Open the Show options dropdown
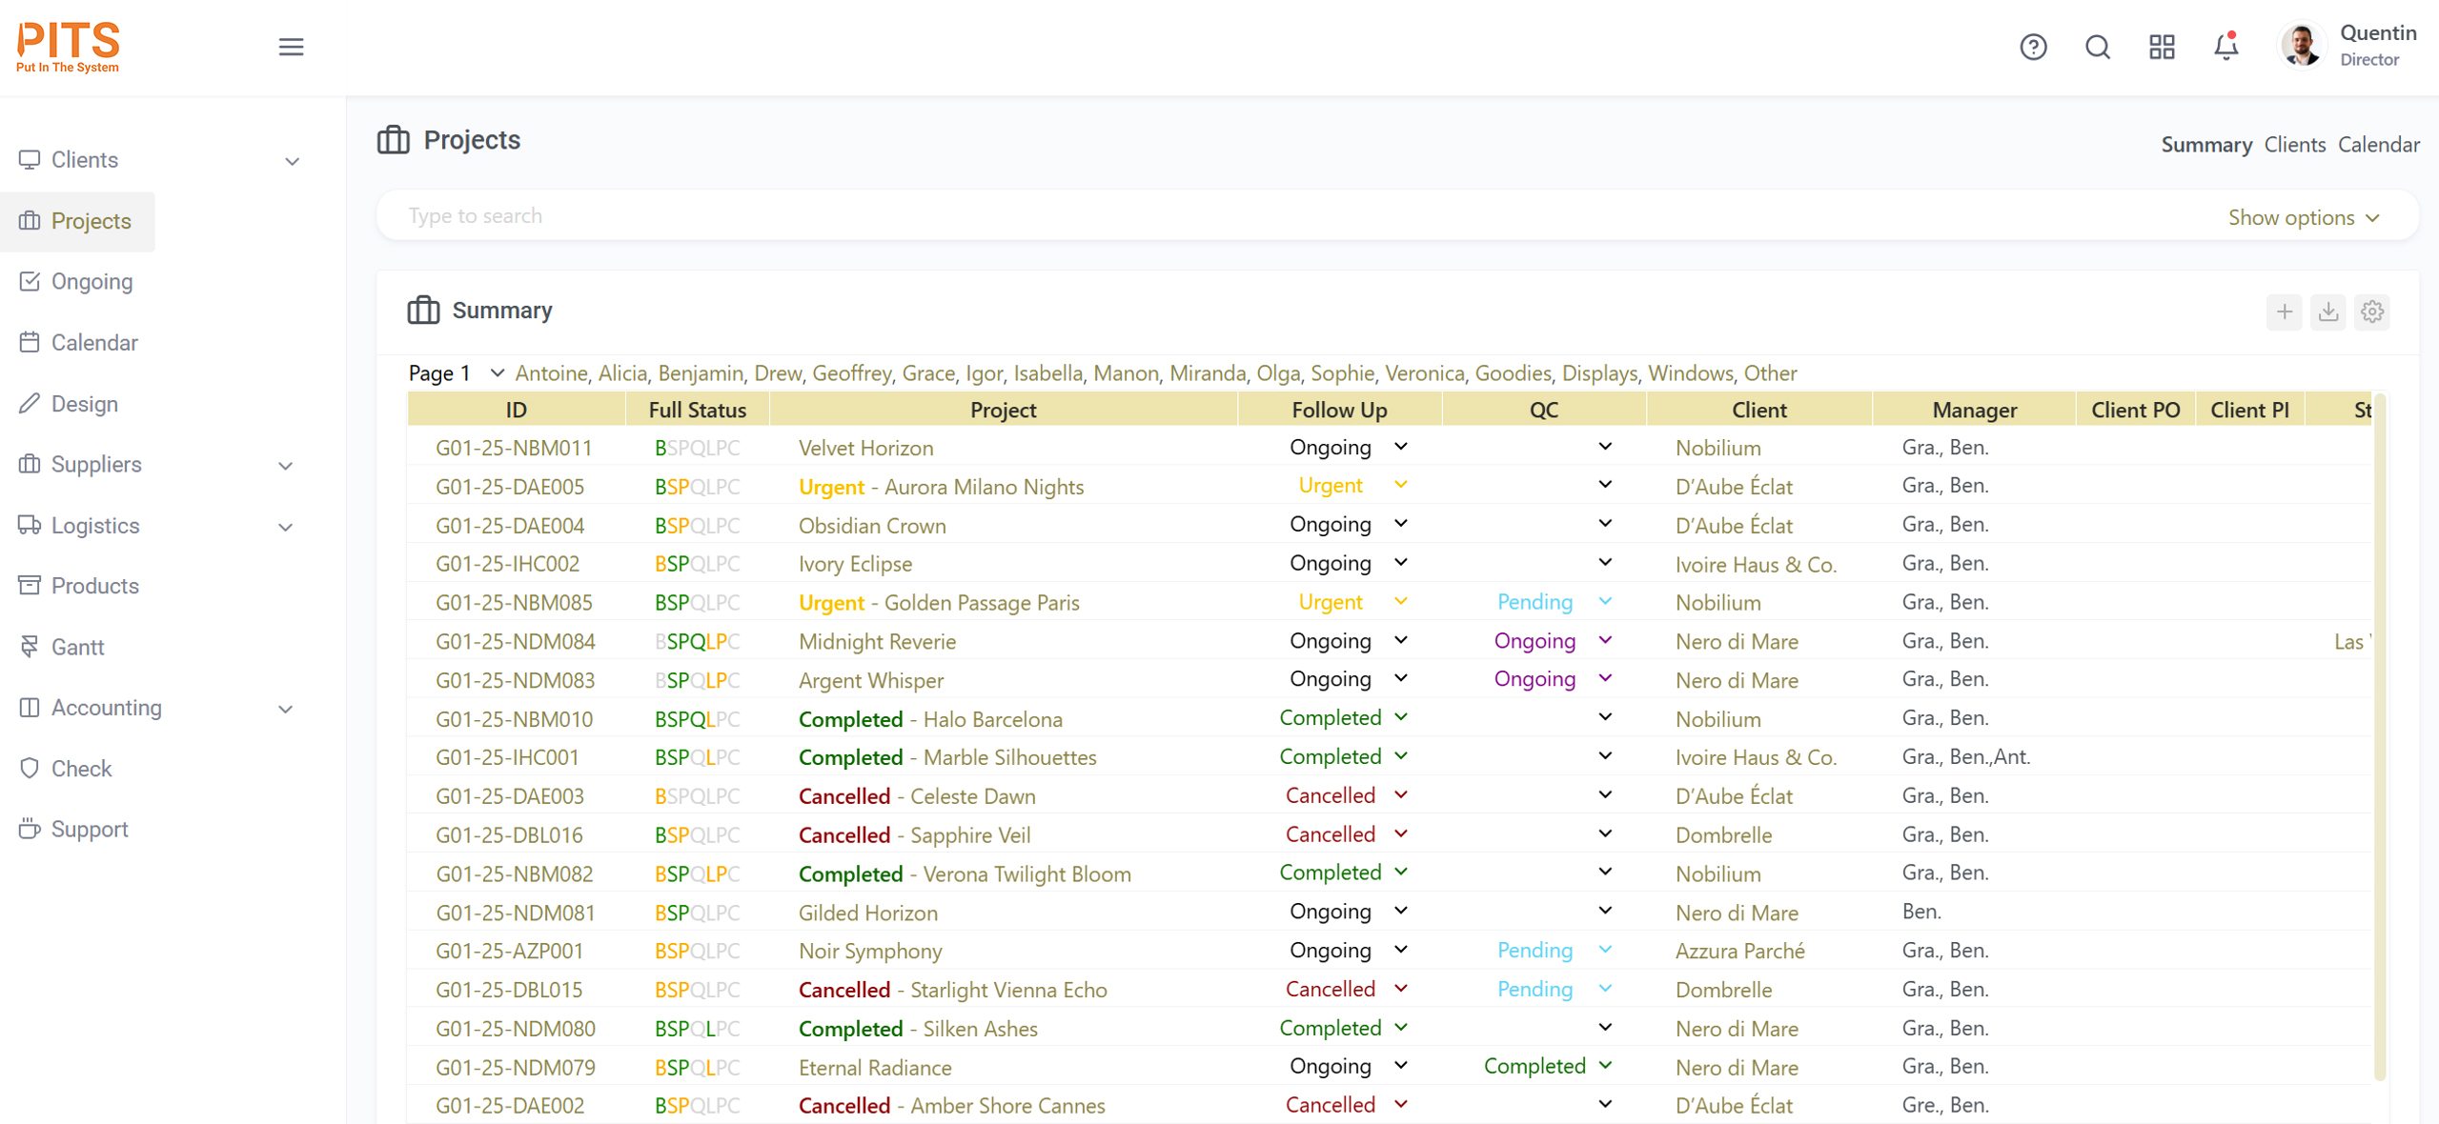This screenshot has height=1124, width=2439. [2303, 217]
